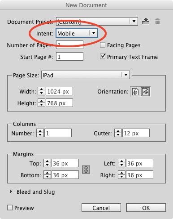Viewport: 173px width, 219px height.
Task: Click the Left margin field
Action: [x=139, y=163]
